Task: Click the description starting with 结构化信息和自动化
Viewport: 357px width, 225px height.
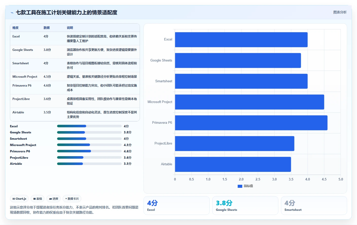Action: point(102,115)
